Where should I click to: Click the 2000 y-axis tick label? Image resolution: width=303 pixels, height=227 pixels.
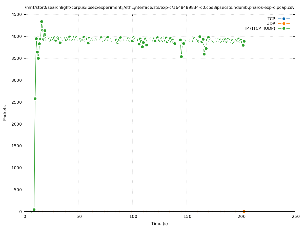click(x=17, y=124)
